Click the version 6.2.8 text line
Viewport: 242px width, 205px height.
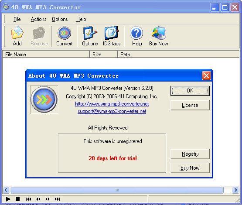coord(112,88)
